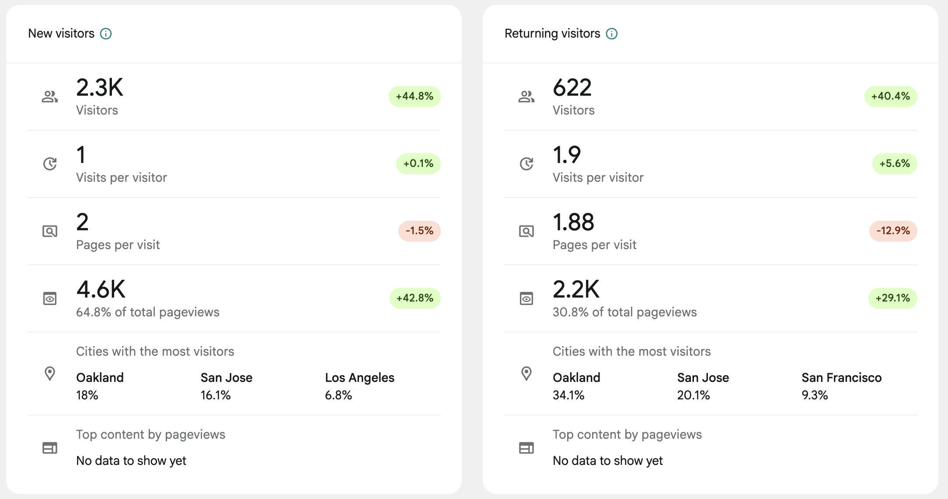Click the pageview eye icon beside 2.2K
The width and height of the screenshot is (948, 499).
(x=526, y=298)
